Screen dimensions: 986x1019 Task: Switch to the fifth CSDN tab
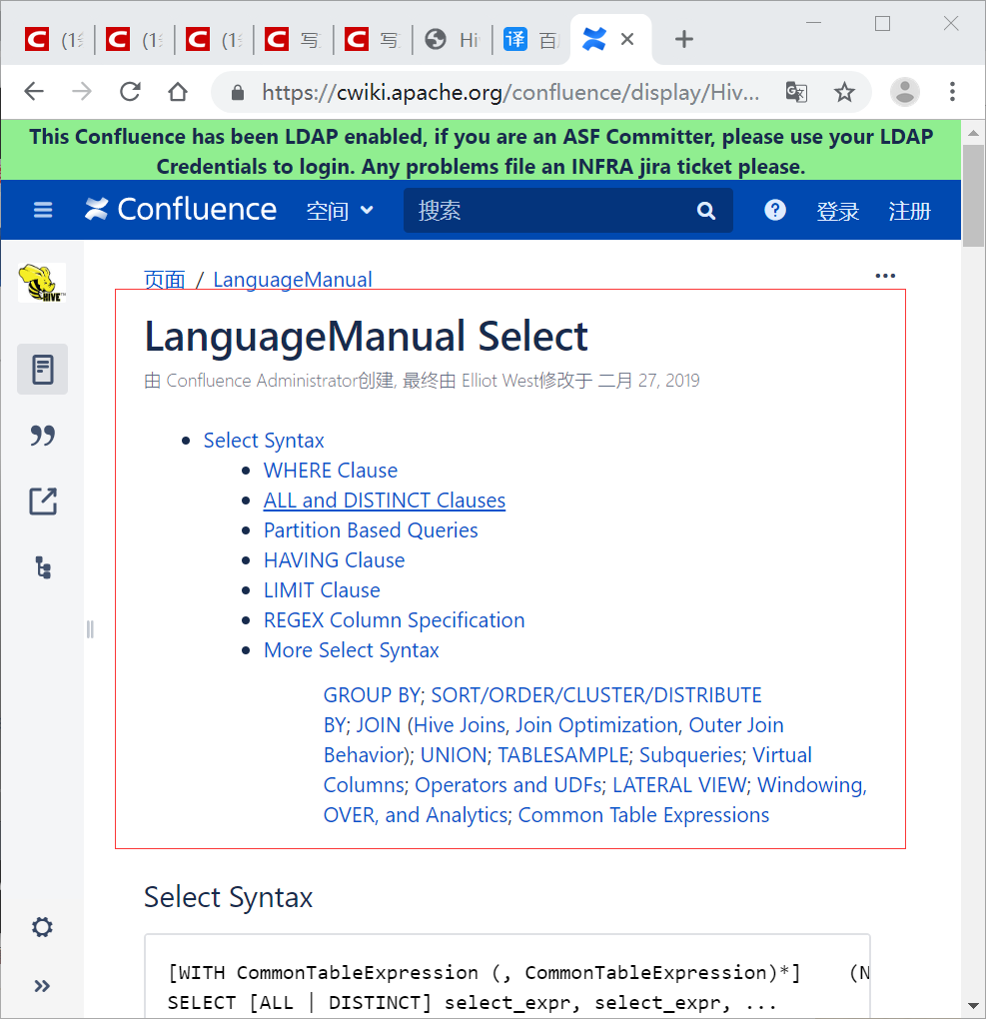[373, 40]
